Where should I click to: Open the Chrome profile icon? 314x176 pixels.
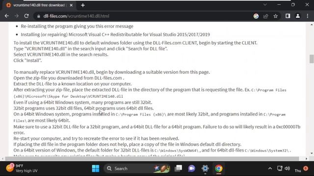point(298,16)
